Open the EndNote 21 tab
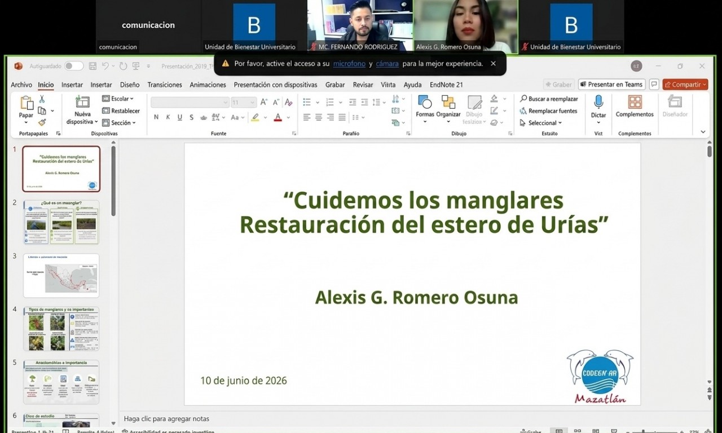722x433 pixels. (446, 85)
